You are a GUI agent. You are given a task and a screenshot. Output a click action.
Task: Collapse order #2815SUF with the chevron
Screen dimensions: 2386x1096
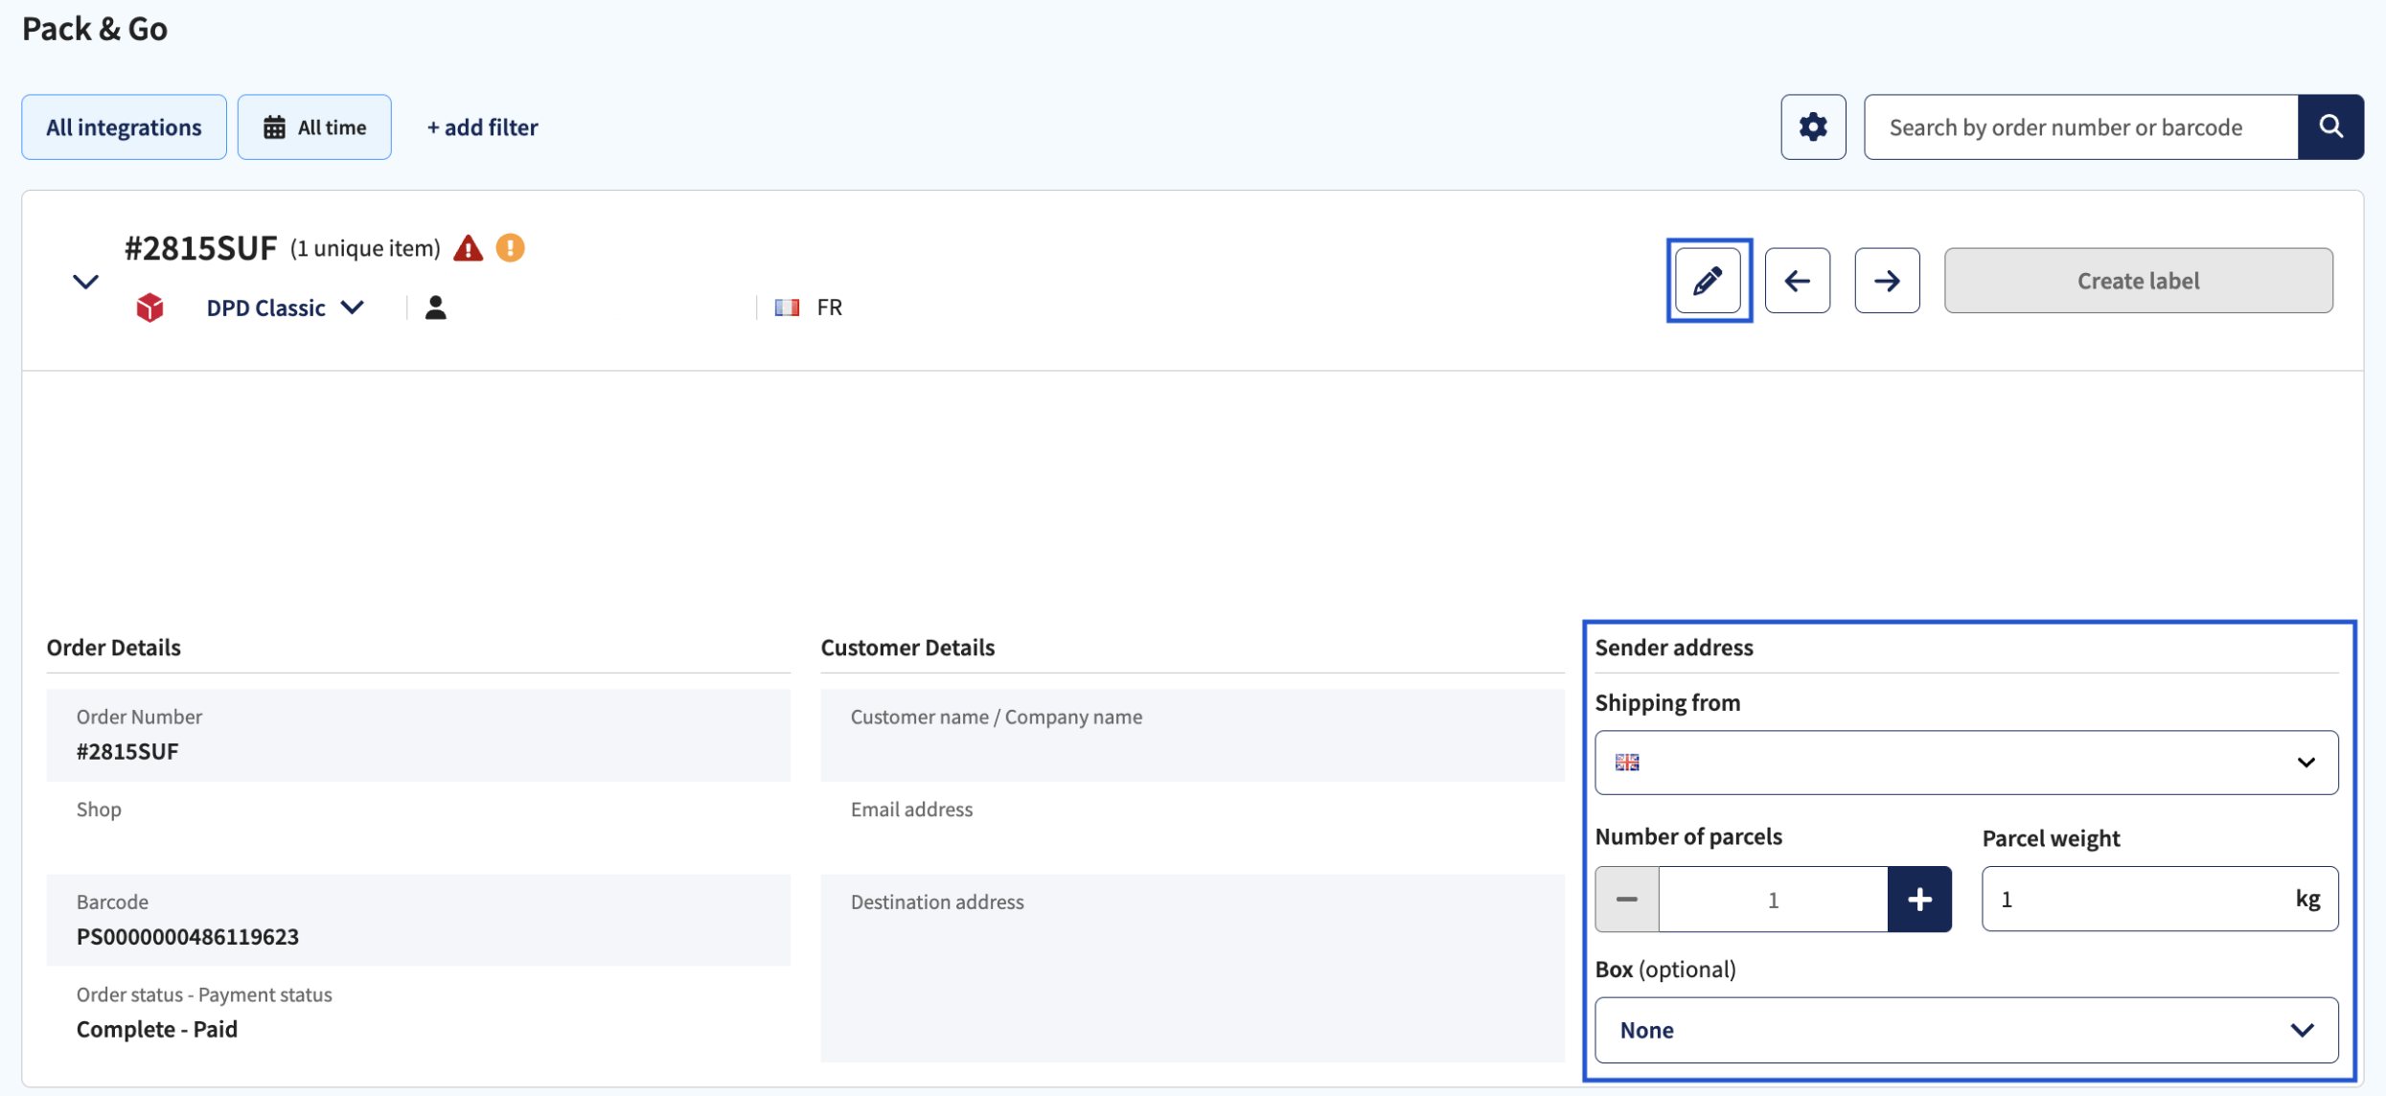[x=86, y=282]
